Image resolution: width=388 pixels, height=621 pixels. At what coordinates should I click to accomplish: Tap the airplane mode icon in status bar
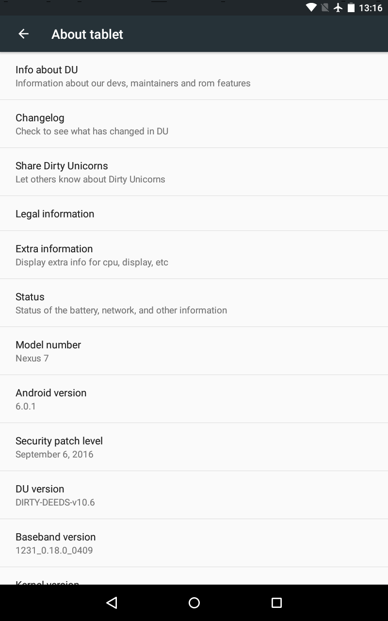(x=337, y=7)
